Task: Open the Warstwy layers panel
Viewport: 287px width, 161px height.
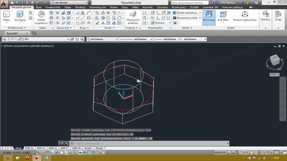Action: tap(265, 16)
